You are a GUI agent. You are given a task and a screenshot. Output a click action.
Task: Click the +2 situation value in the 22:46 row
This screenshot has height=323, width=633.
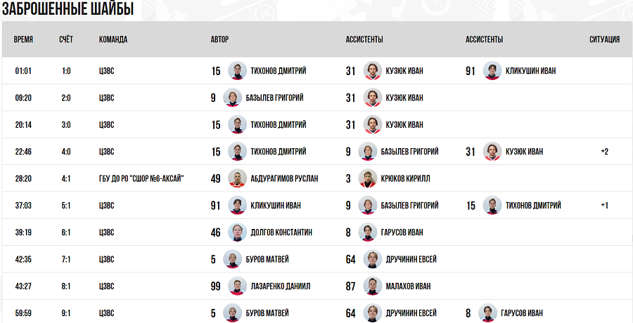[x=604, y=152]
